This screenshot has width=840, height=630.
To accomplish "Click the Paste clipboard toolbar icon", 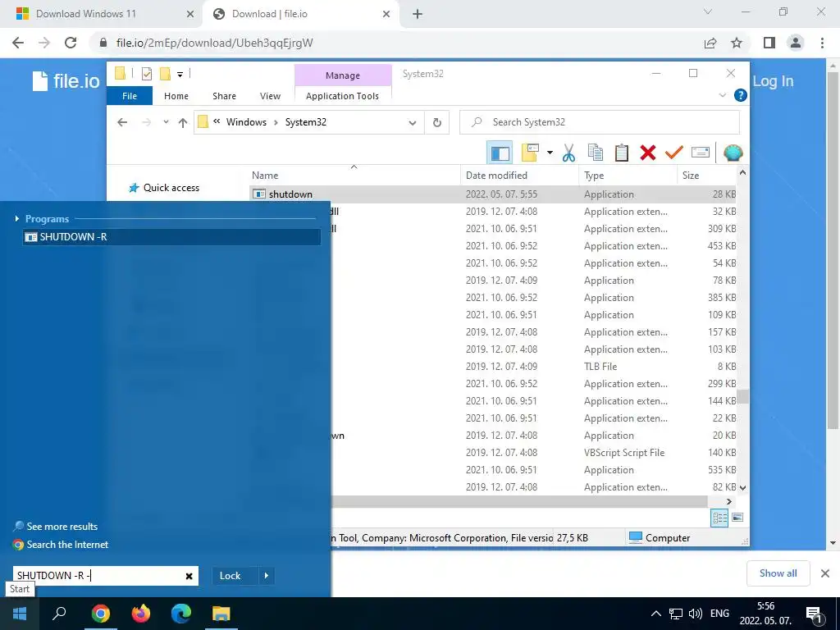I will pyautogui.click(x=622, y=153).
